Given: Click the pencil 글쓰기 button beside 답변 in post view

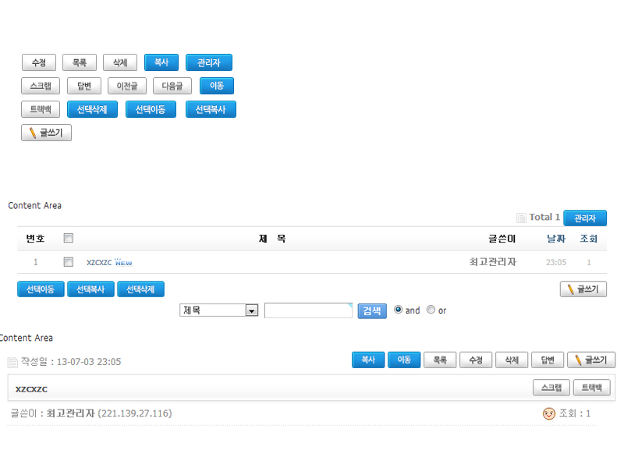Looking at the screenshot, I should 590,360.
